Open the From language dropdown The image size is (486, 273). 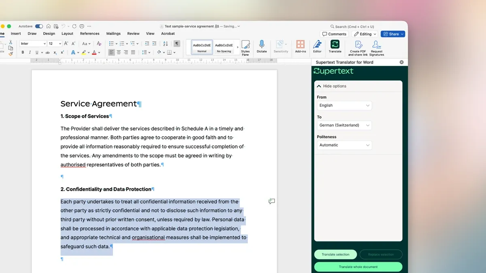[344, 106]
